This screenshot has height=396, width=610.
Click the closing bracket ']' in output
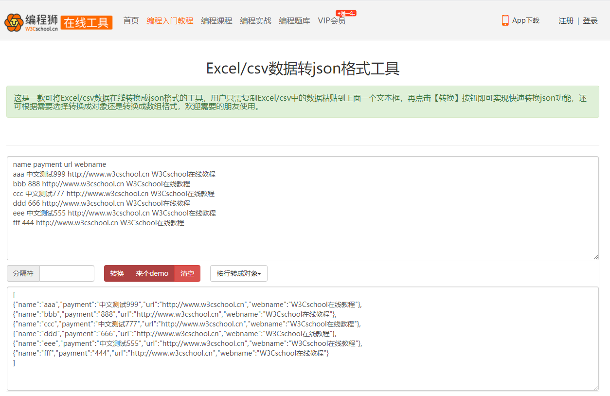[x=14, y=363]
